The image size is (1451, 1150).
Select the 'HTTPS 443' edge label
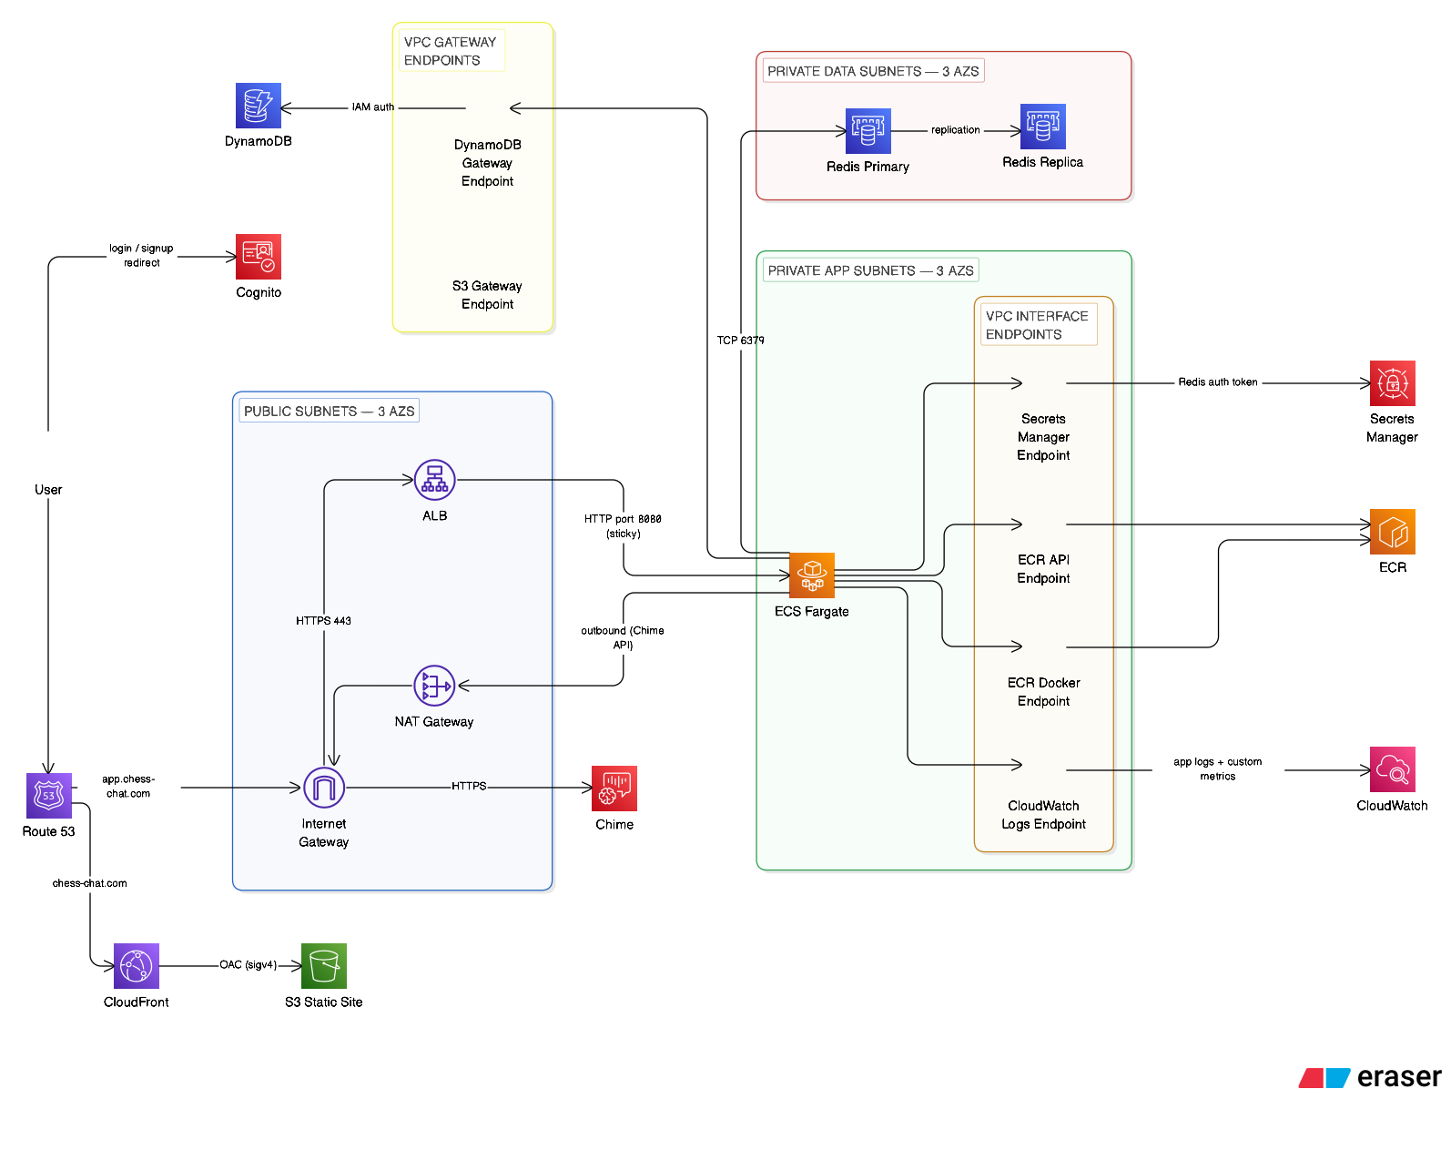323,621
